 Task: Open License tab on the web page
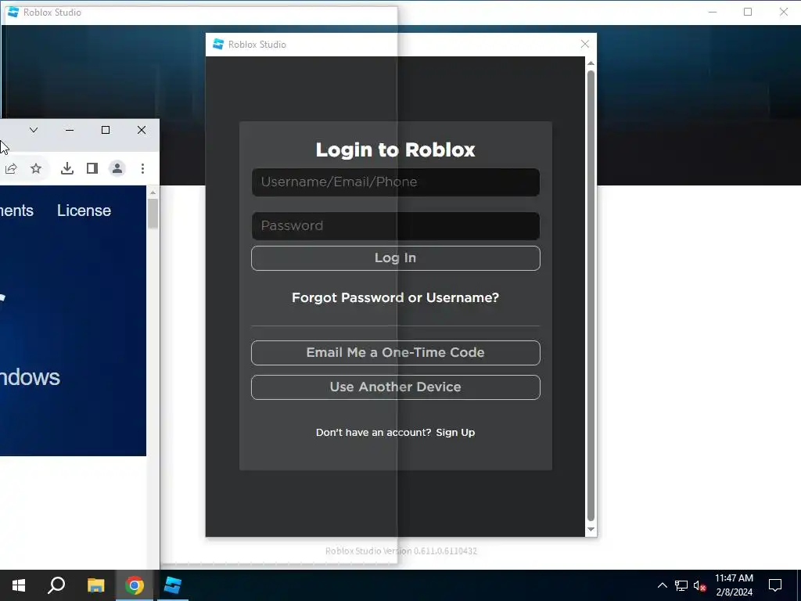click(84, 211)
